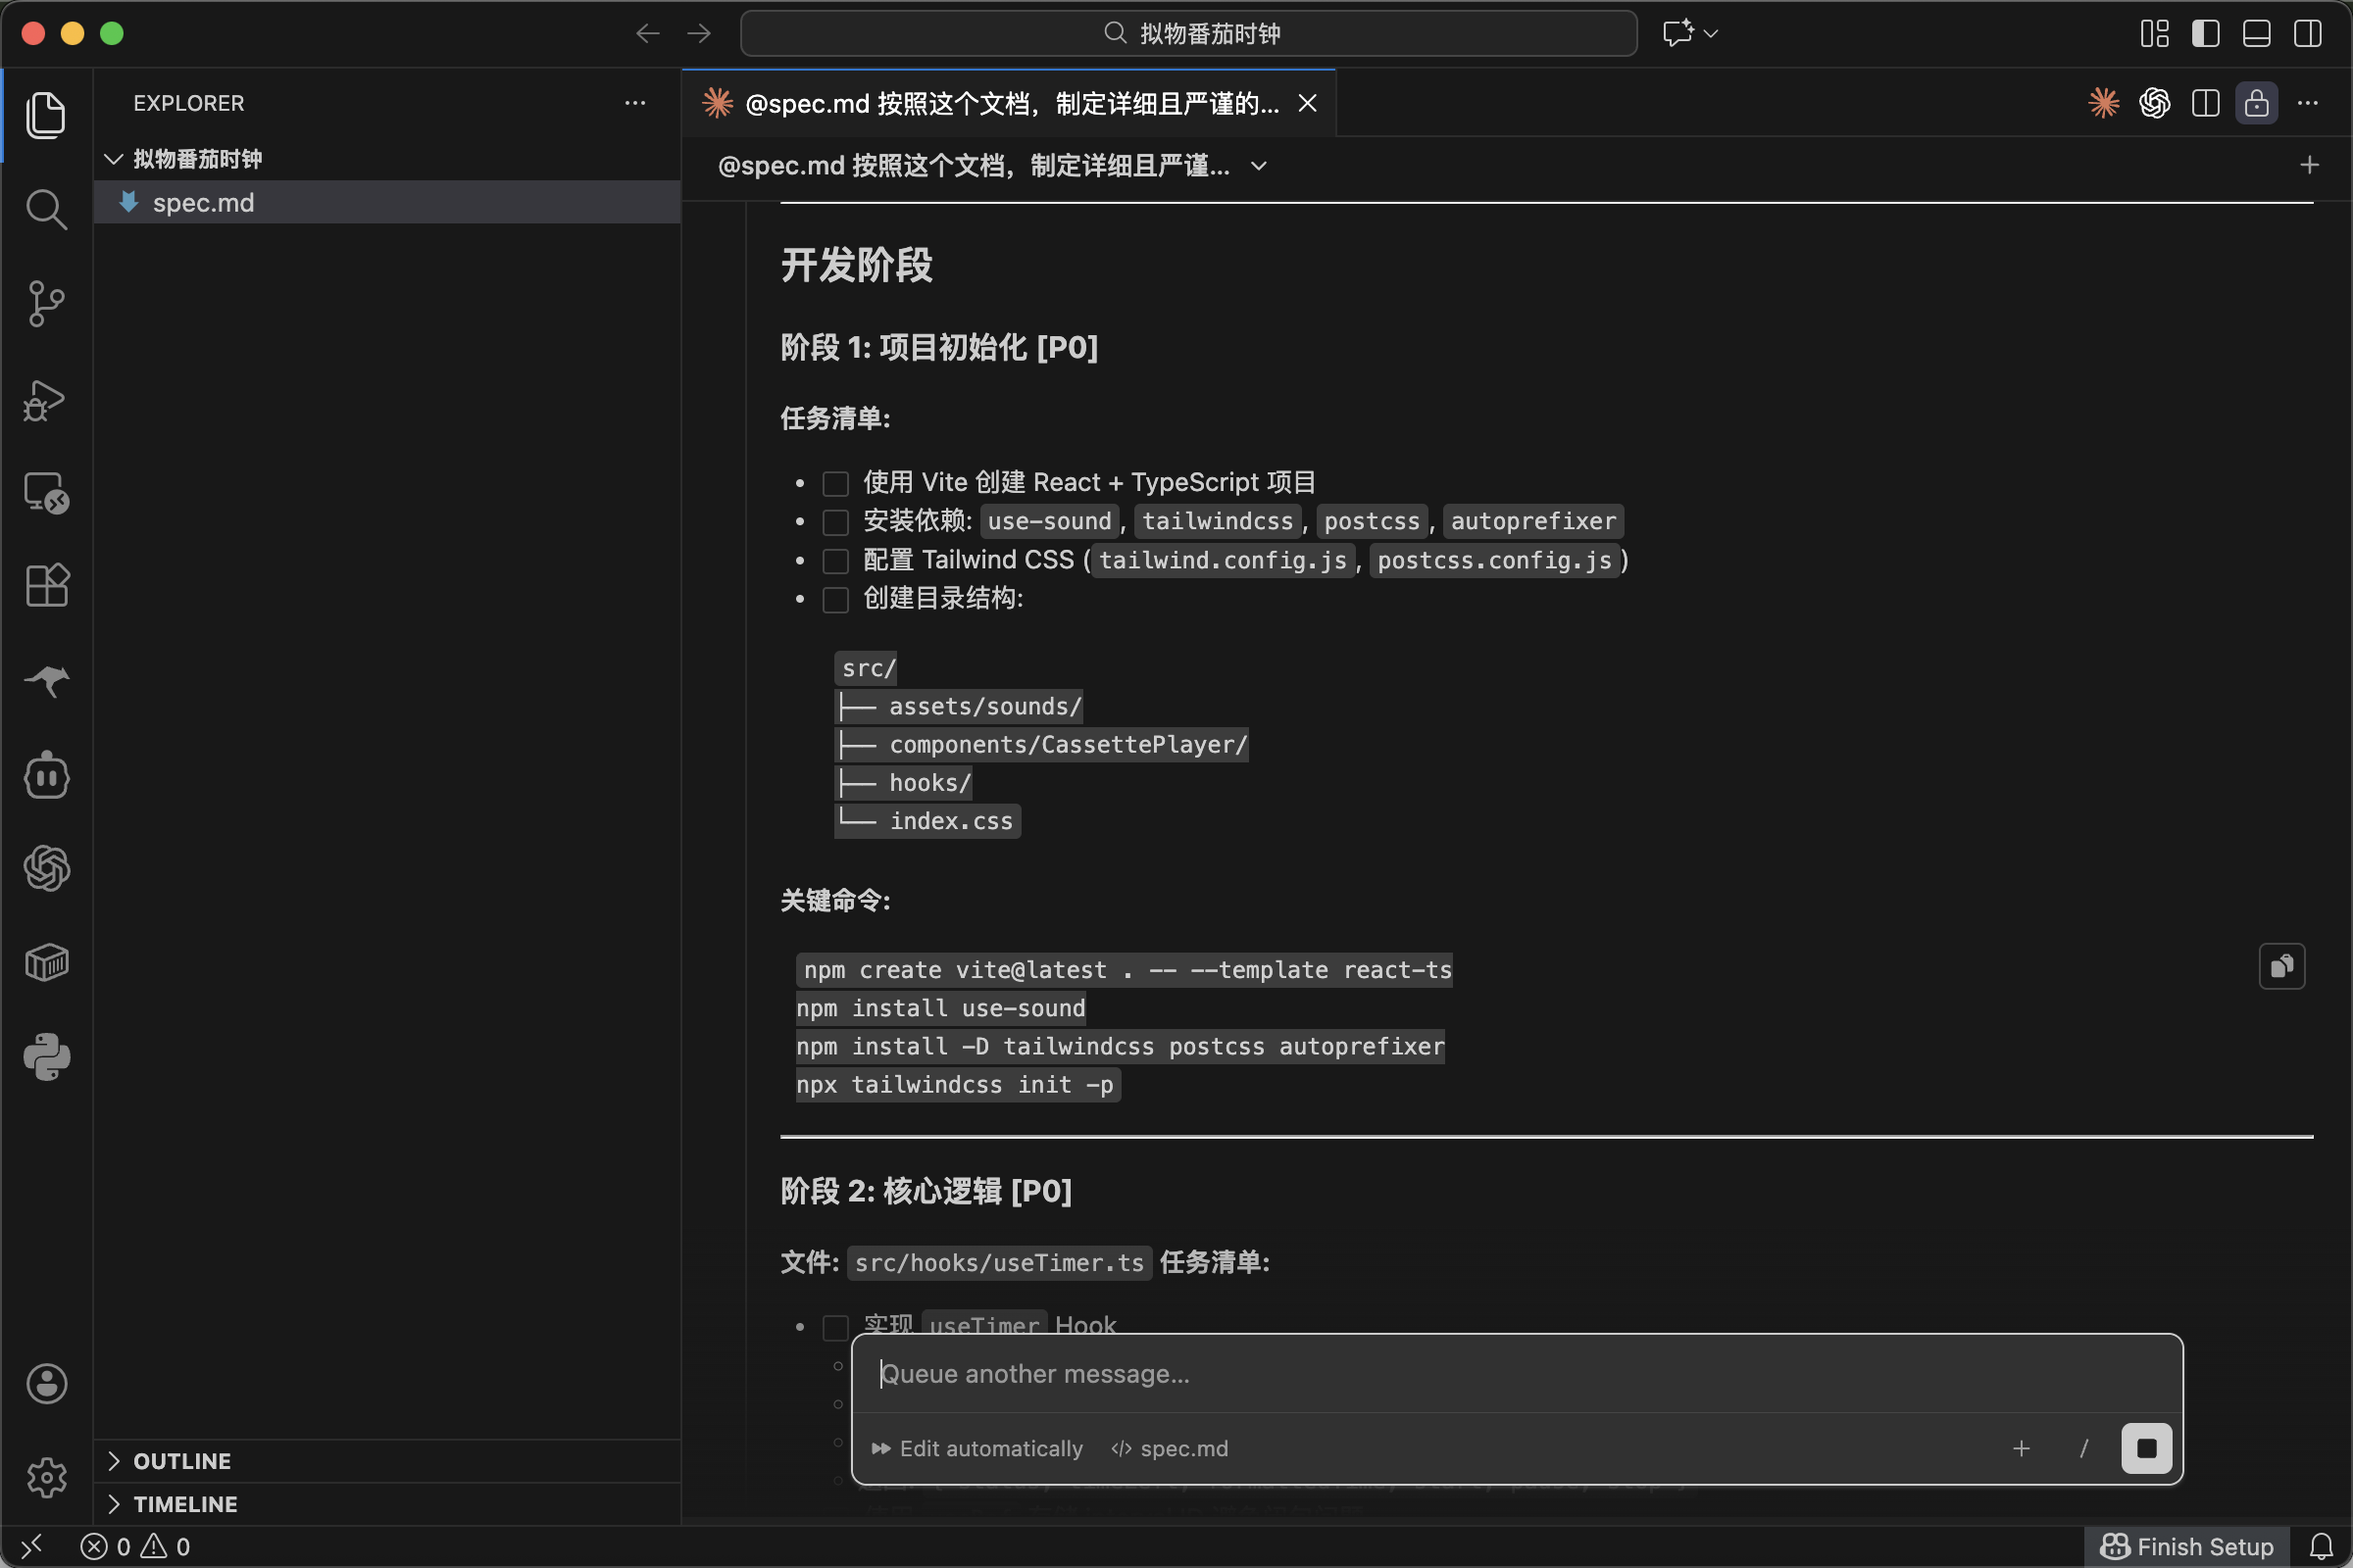Viewport: 2353px width, 1568px height.
Task: Close the @spec.md chat tab
Action: click(x=1308, y=103)
